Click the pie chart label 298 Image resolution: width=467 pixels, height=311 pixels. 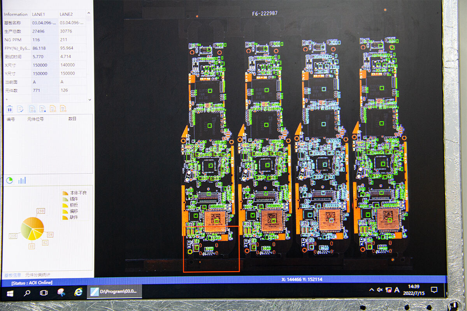tap(40, 211)
